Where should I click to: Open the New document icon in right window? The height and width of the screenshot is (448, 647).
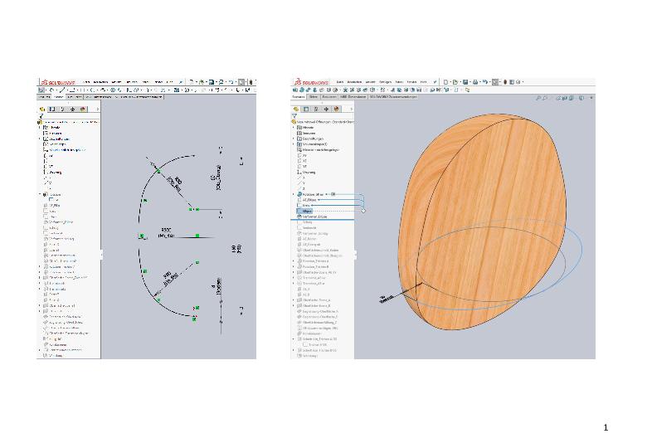[x=445, y=82]
